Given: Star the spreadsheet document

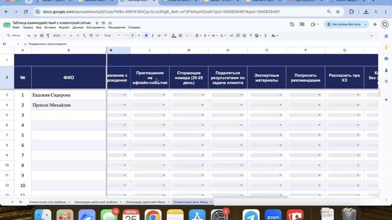Looking at the screenshot, I should [x=97, y=23].
